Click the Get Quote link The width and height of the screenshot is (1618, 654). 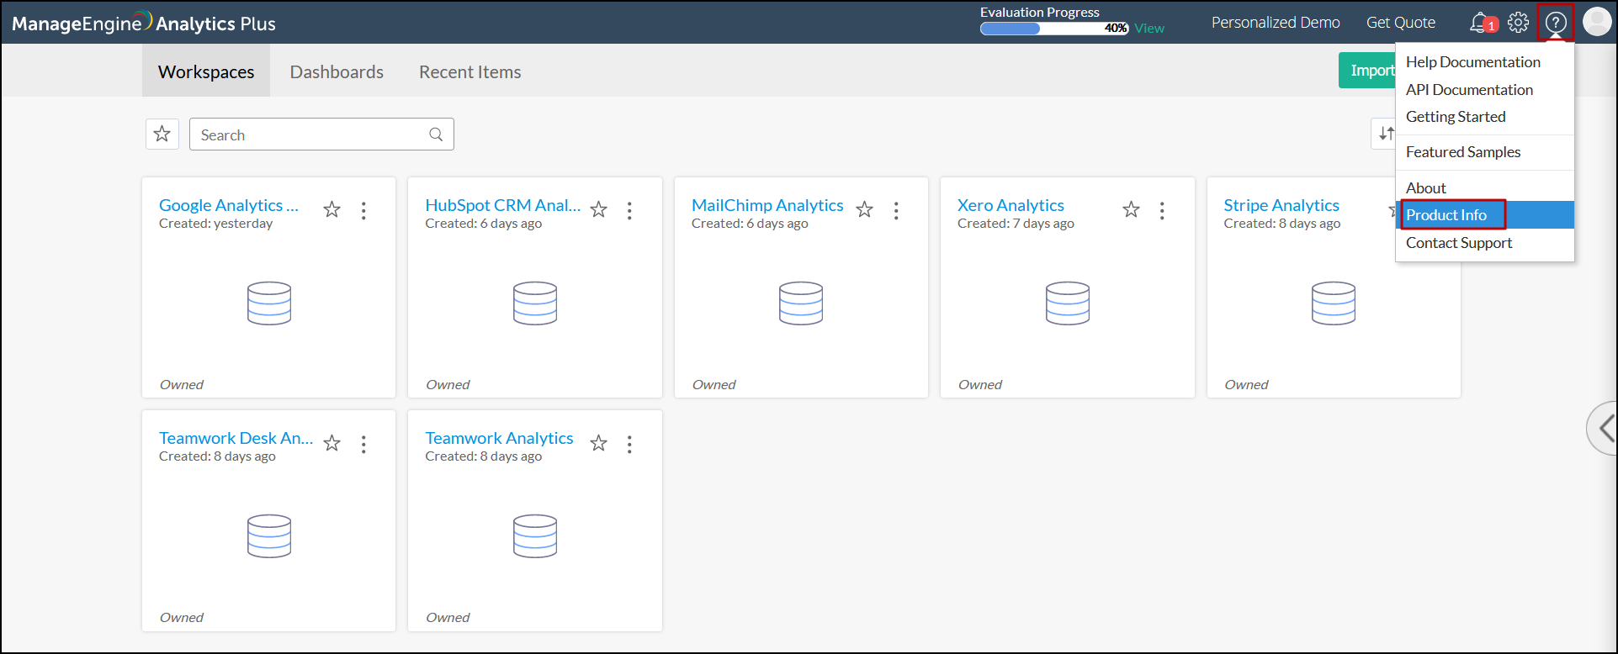[x=1400, y=23]
